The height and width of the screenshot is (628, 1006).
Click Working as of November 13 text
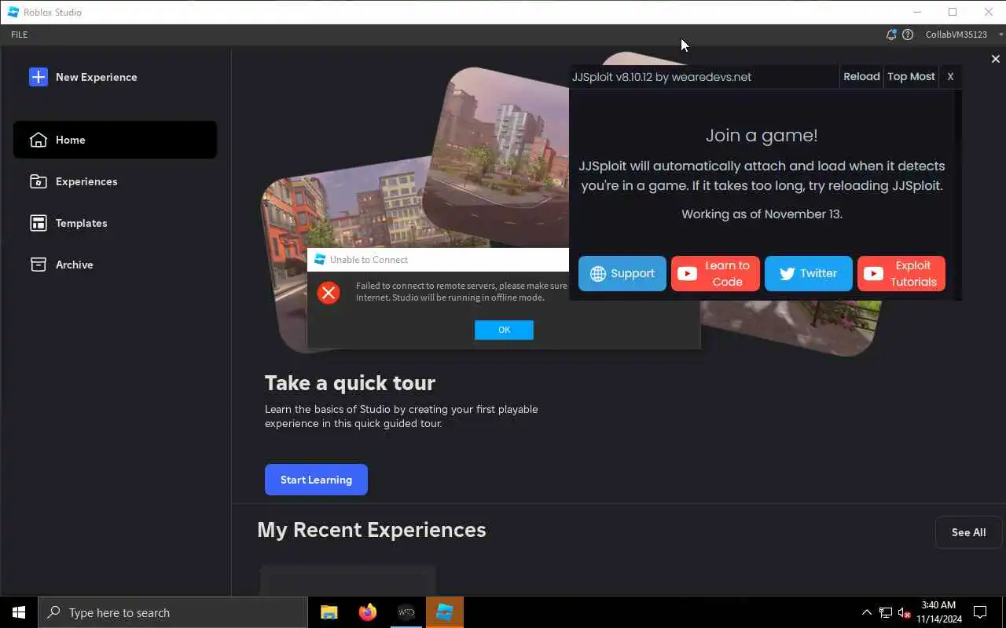tap(762, 214)
